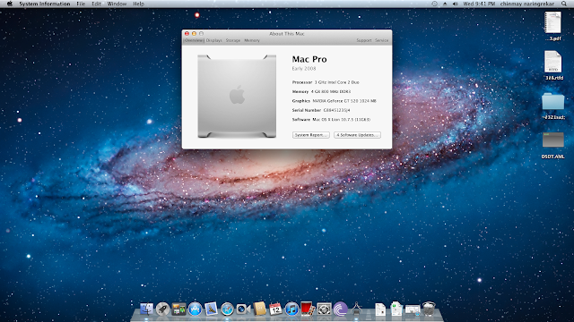Screen dimensions: 574x322
Task: Open the System Information menu
Action: [x=45, y=4]
